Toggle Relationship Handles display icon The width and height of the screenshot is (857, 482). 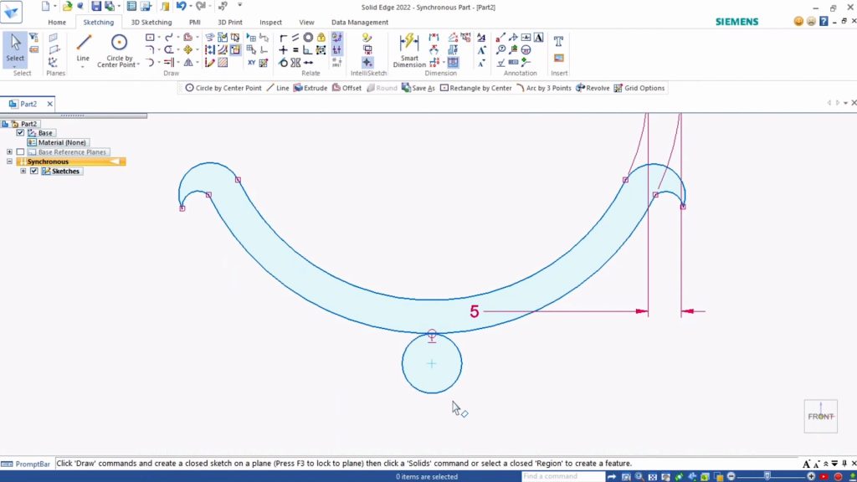[336, 50]
